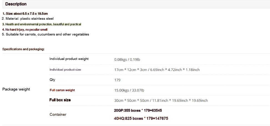Click the Description section header
Viewport: 270px width, 126px height.
(x=16, y=4)
